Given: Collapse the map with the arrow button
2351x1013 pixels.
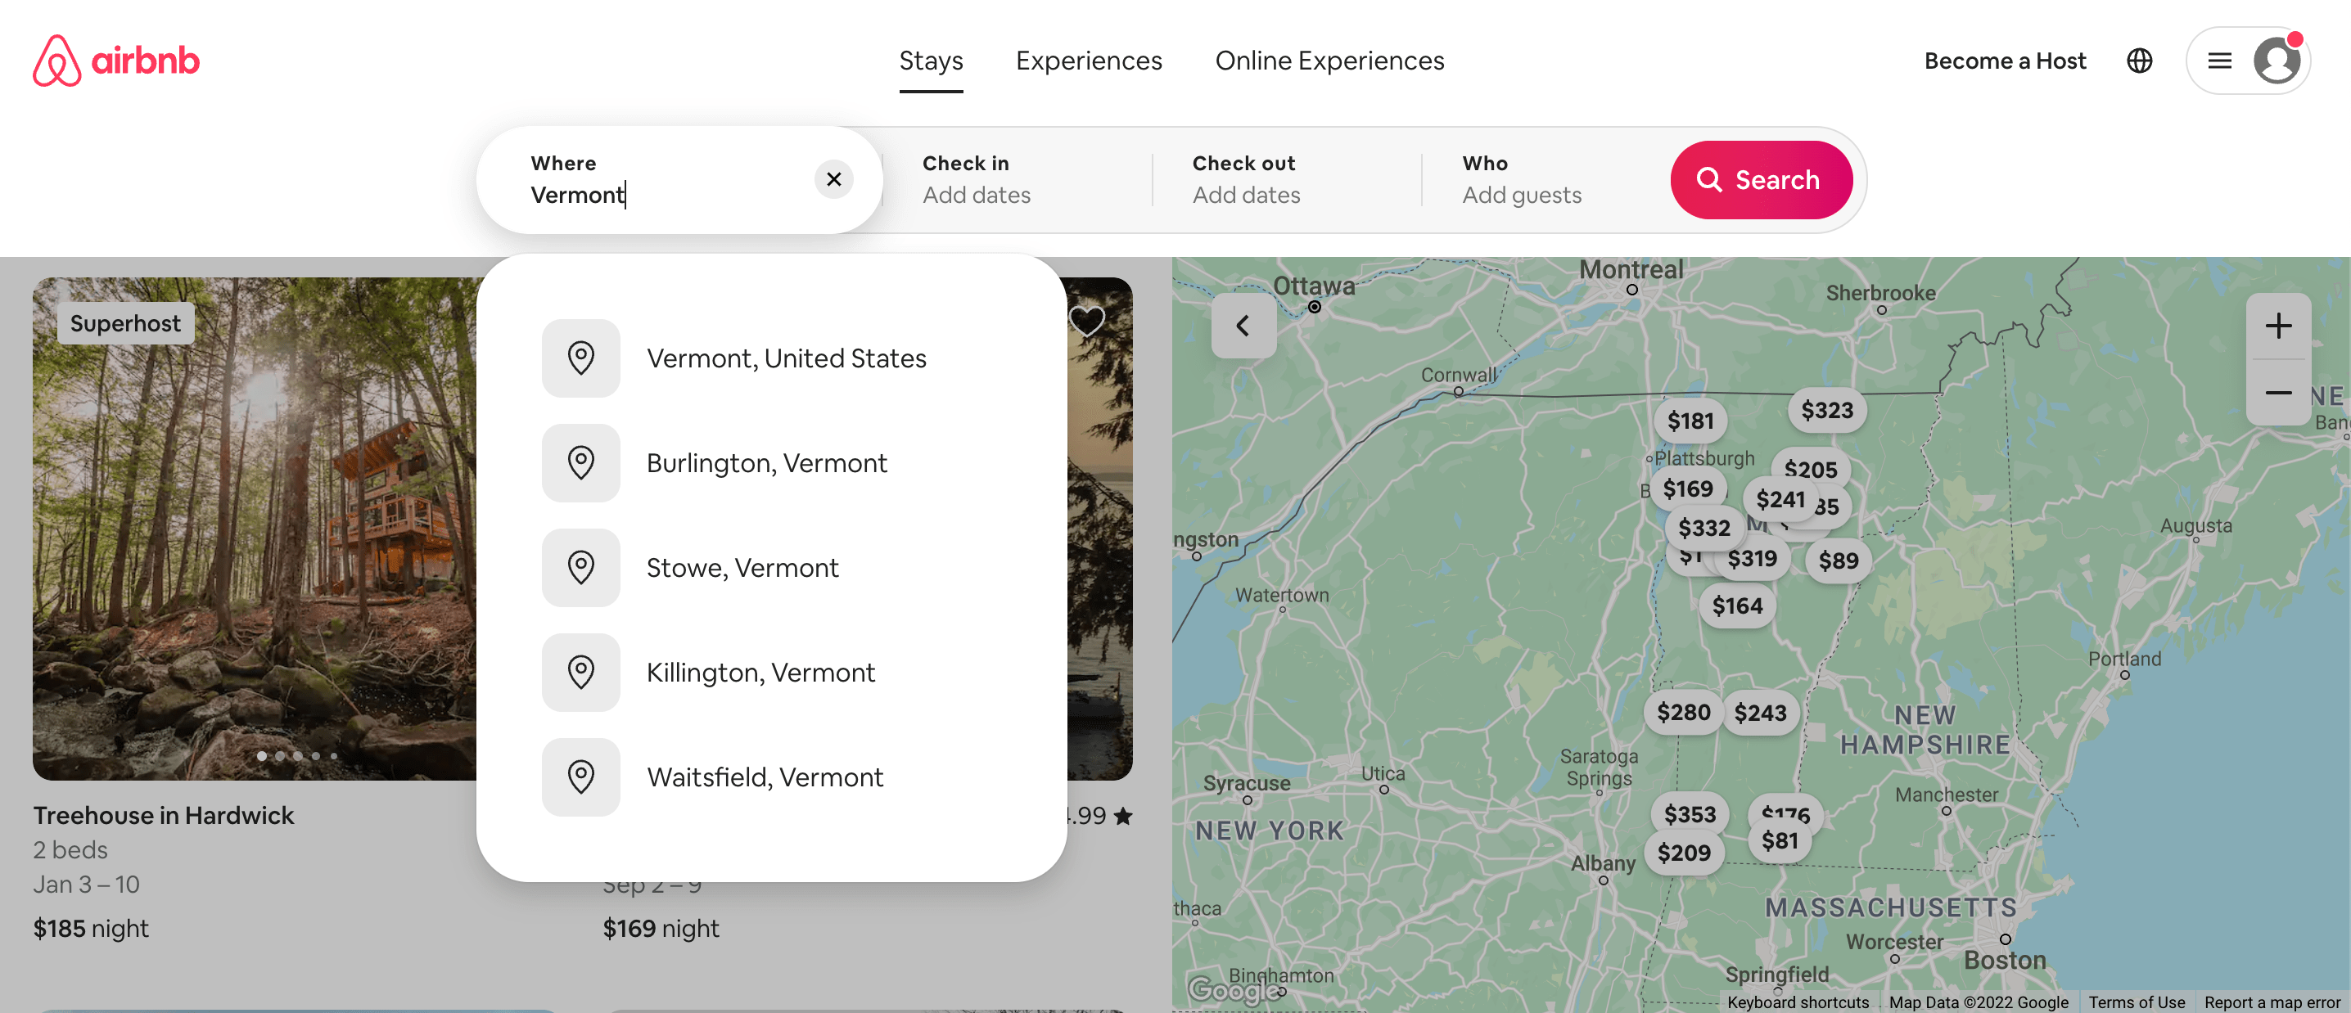Looking at the screenshot, I should pos(1243,326).
